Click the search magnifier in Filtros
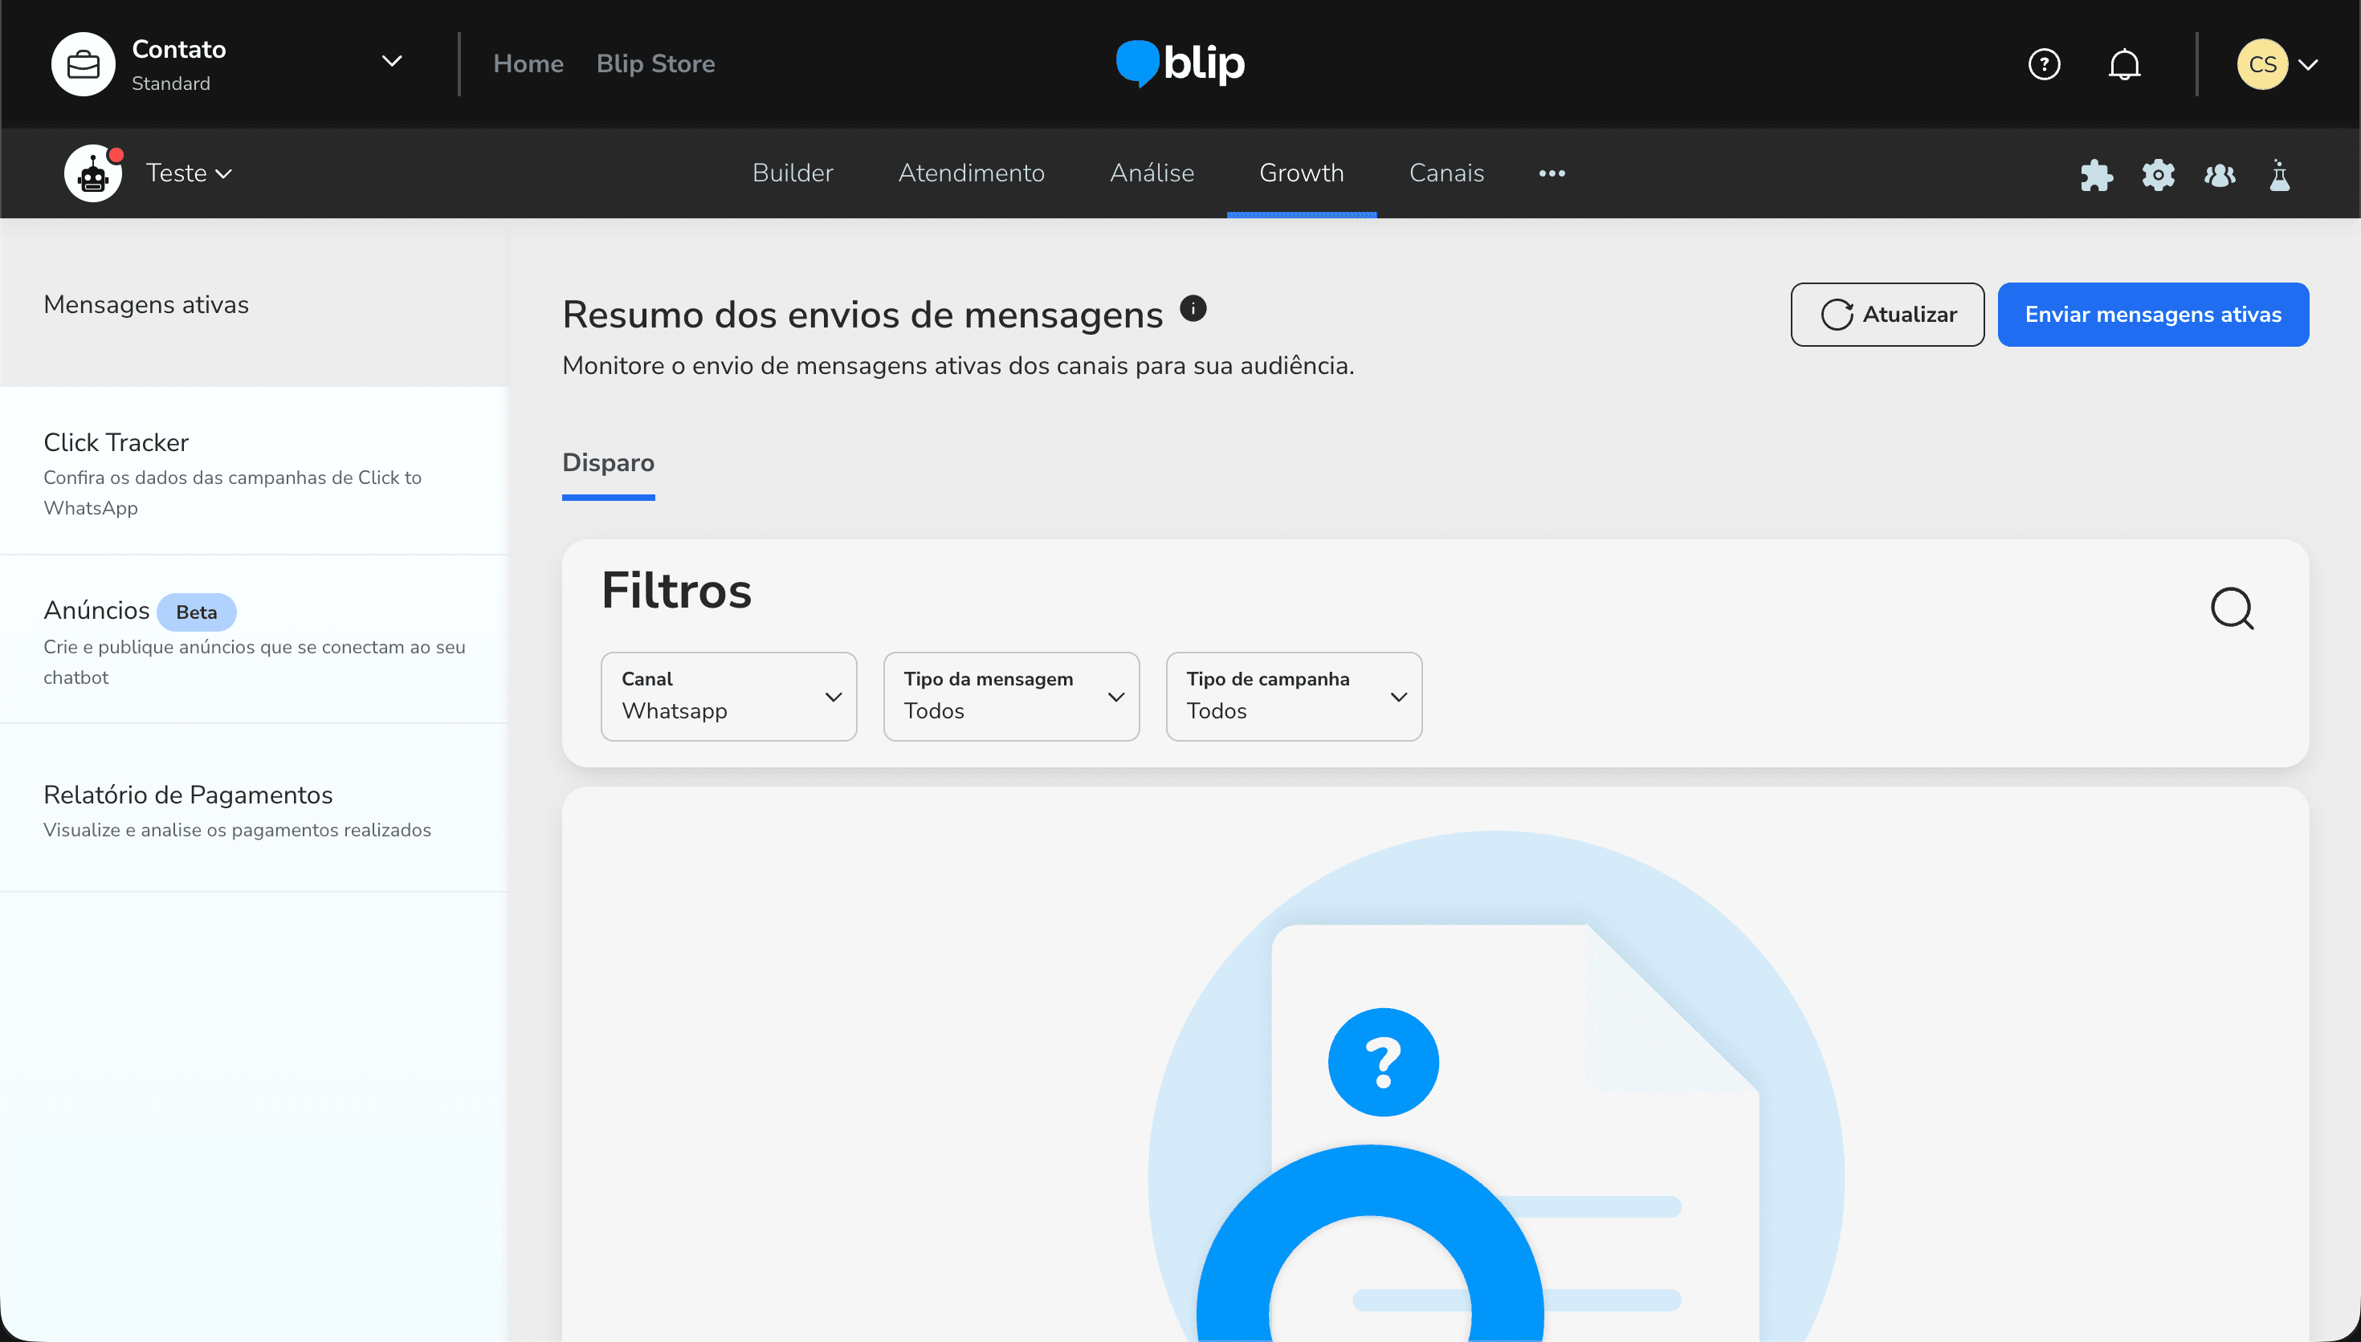 [2232, 608]
